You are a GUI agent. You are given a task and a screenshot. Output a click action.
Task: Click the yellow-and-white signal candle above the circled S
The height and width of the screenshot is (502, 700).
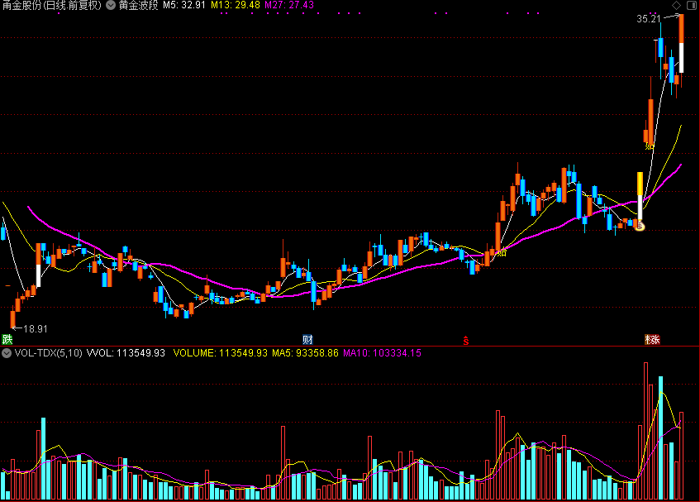[640, 196]
